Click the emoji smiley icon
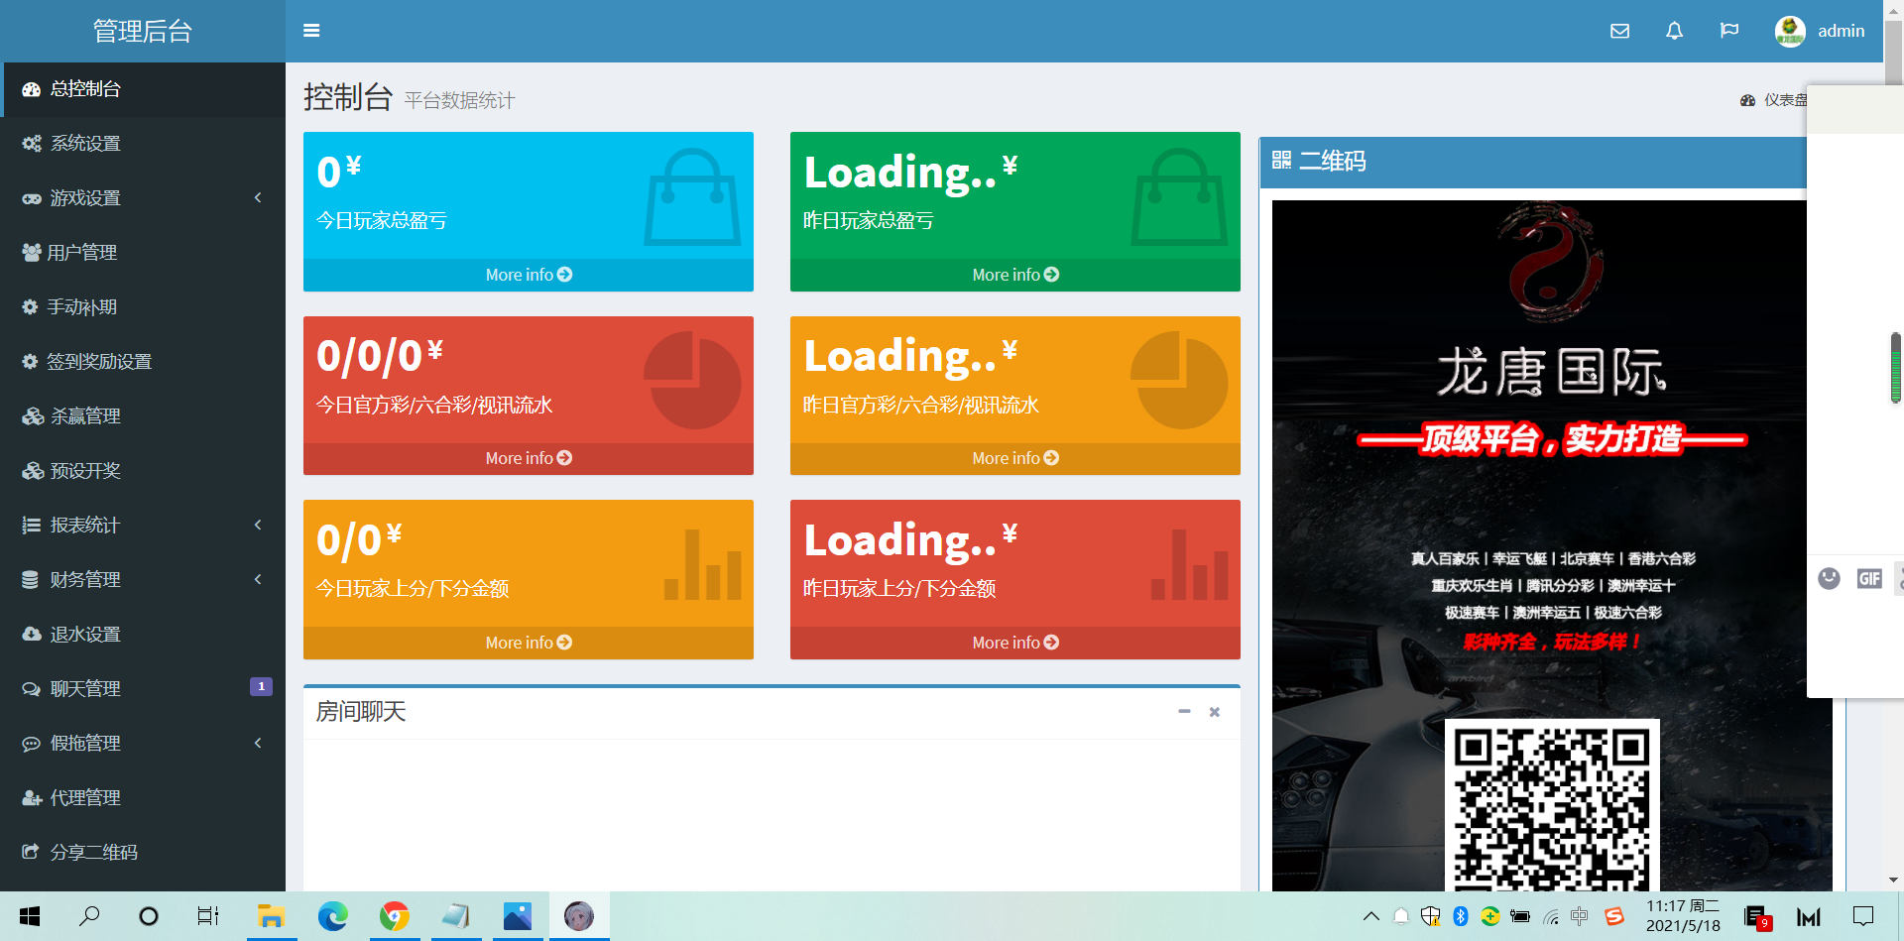 [x=1829, y=578]
